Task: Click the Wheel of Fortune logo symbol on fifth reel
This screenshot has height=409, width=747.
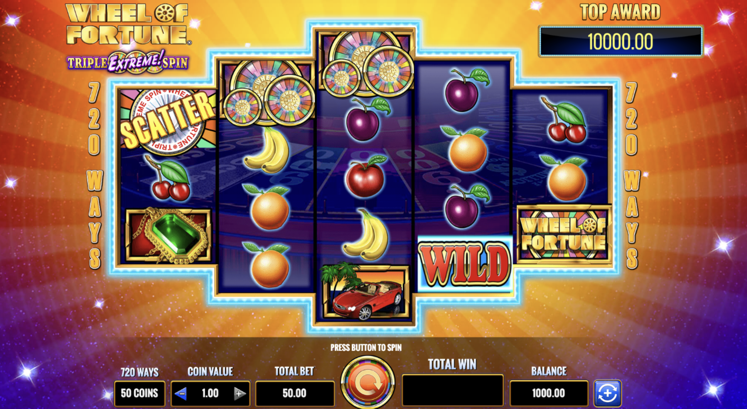Action: (563, 234)
